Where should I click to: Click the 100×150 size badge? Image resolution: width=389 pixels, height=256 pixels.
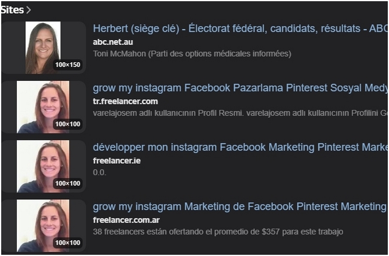coord(68,65)
